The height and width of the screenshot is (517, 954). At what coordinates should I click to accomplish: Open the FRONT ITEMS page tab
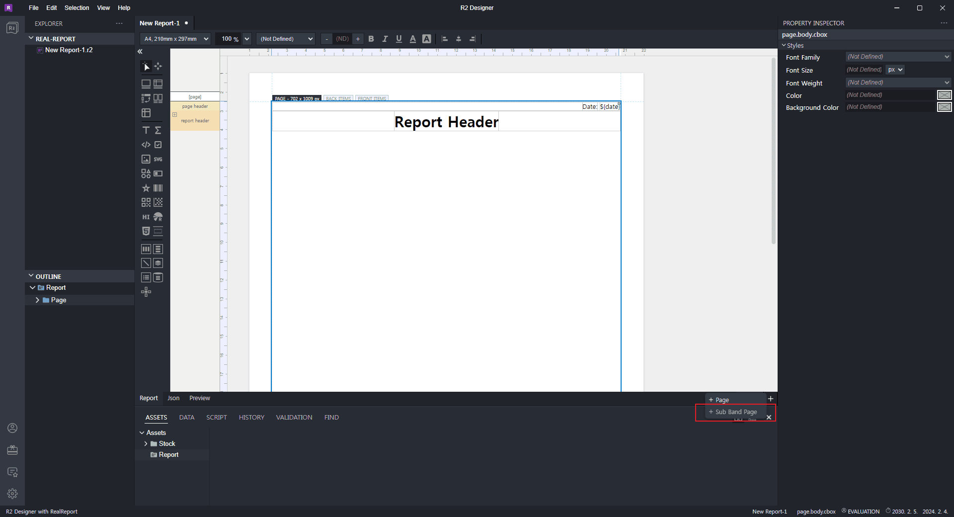tap(372, 98)
